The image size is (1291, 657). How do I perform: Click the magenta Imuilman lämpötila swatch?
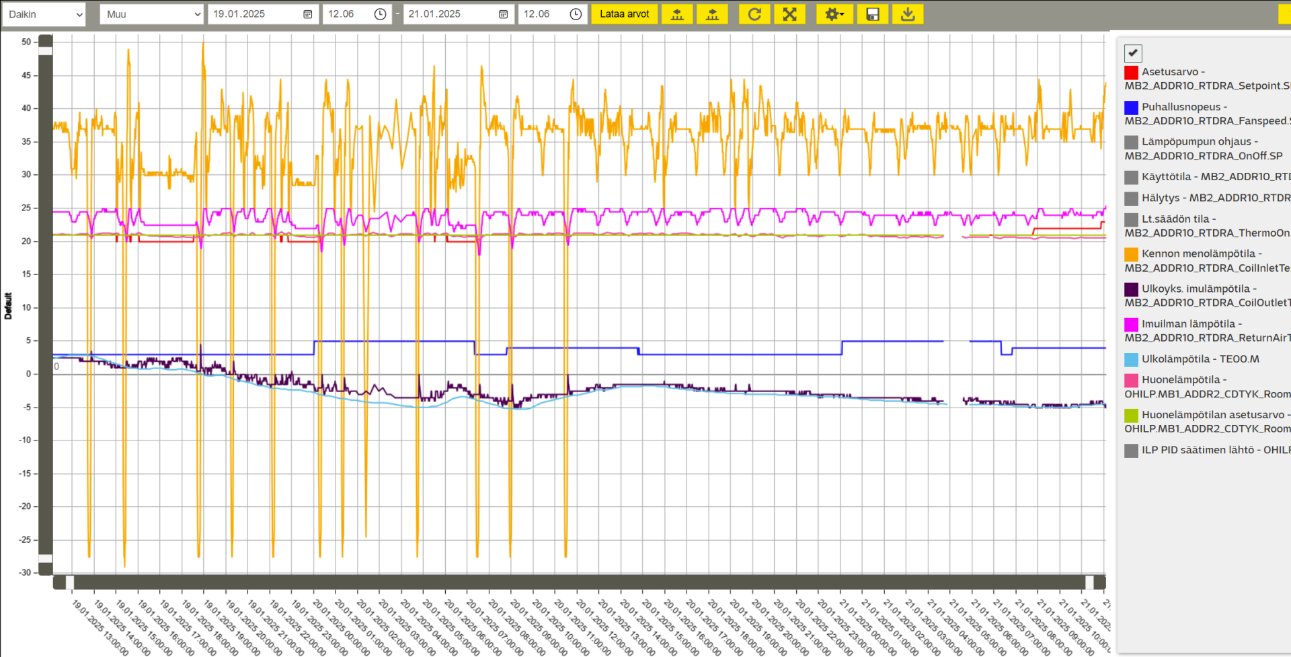pyautogui.click(x=1132, y=324)
